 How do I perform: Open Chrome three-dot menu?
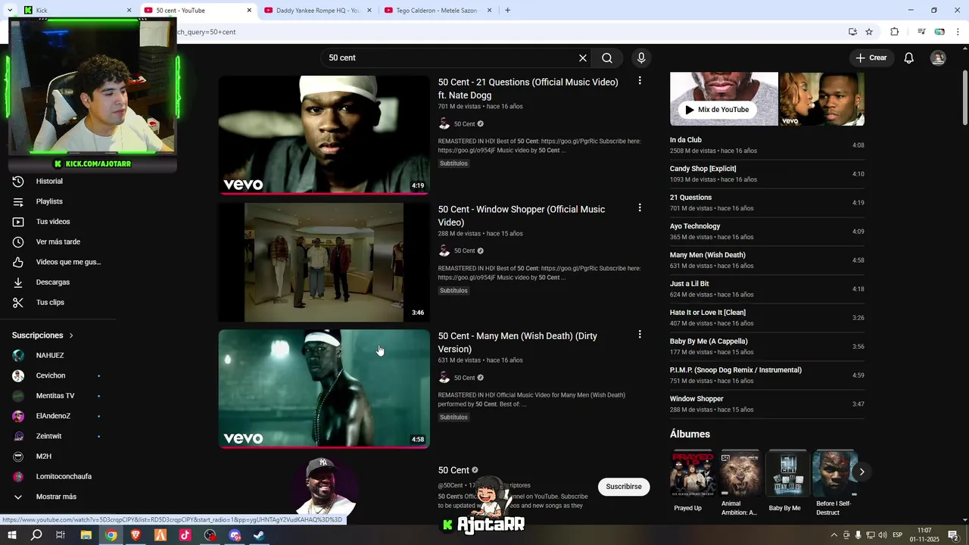pyautogui.click(x=958, y=32)
